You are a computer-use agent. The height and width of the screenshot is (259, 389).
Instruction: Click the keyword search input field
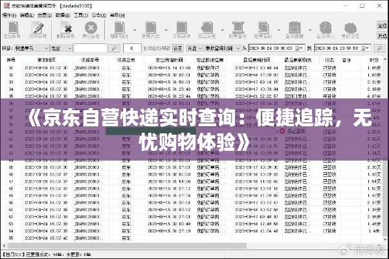coord(90,48)
